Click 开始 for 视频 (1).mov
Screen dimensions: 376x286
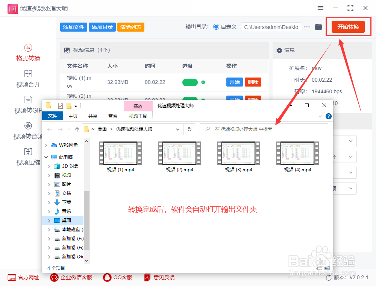coord(234,82)
